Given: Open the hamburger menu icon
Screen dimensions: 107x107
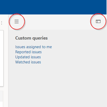Looking at the screenshot, I should pyautogui.click(x=16, y=21).
